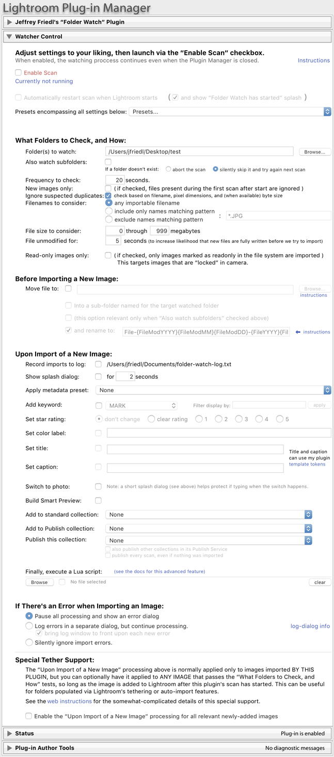Open the log-dialog info link
The height and width of the screenshot is (757, 334).
tap(310, 626)
